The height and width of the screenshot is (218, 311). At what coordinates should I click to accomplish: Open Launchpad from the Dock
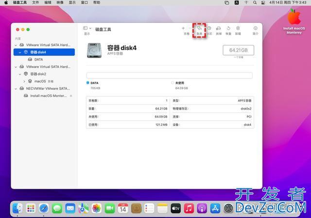[31, 208]
